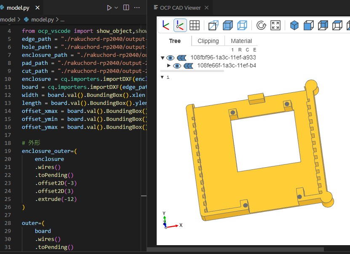Toggle black edges wireframe cube icon
This screenshot has width=350, height=254.
pos(242,25)
